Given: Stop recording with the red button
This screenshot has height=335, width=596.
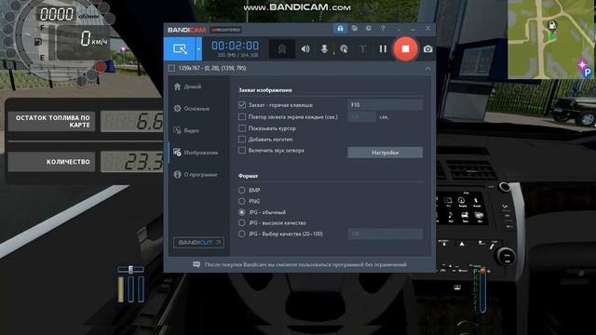Looking at the screenshot, I should point(405,48).
